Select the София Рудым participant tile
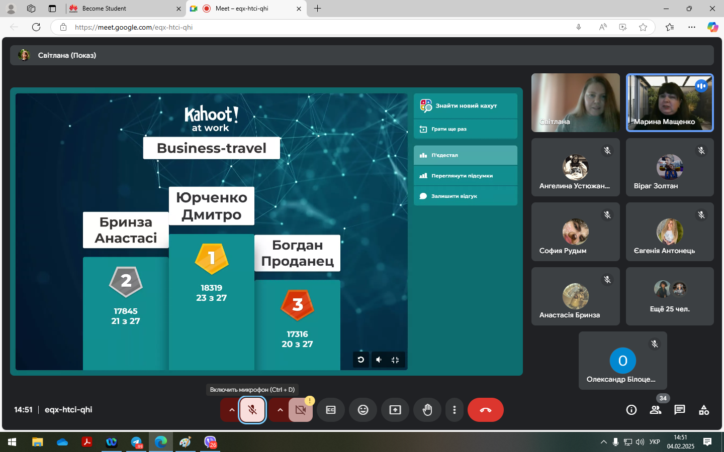This screenshot has width=724, height=452. point(576,232)
